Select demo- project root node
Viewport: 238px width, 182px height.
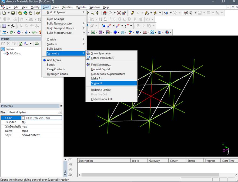point(10,49)
